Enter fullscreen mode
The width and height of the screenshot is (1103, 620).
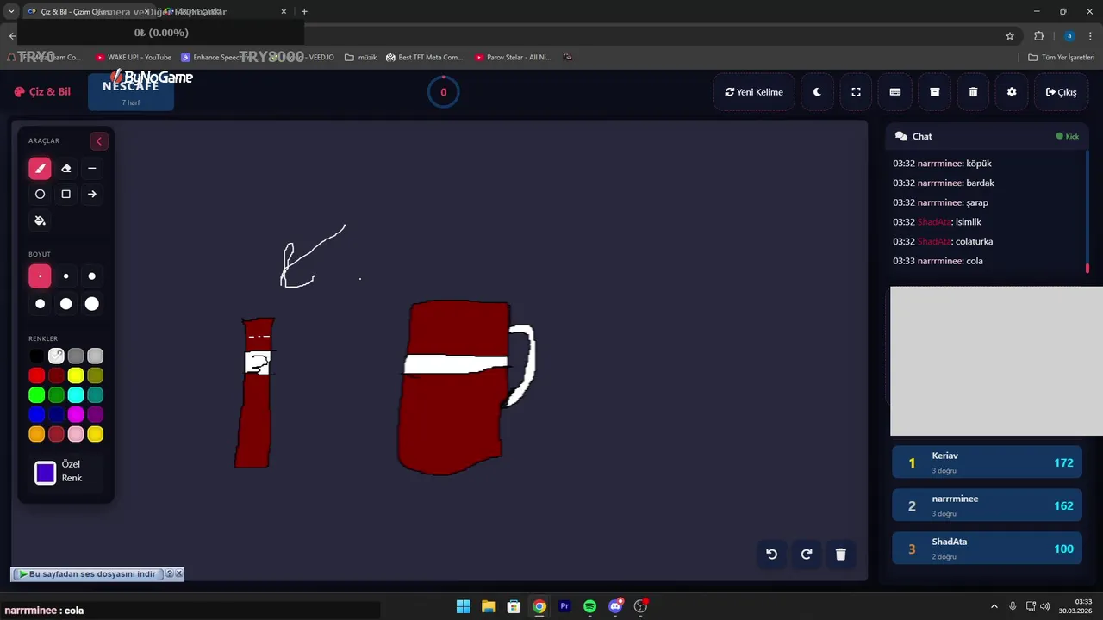tap(856, 92)
